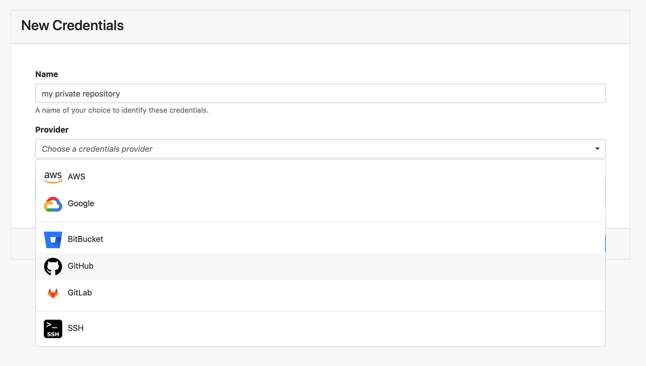646x366 pixels.
Task: Select AWS as credentials provider
Action: [x=76, y=177]
